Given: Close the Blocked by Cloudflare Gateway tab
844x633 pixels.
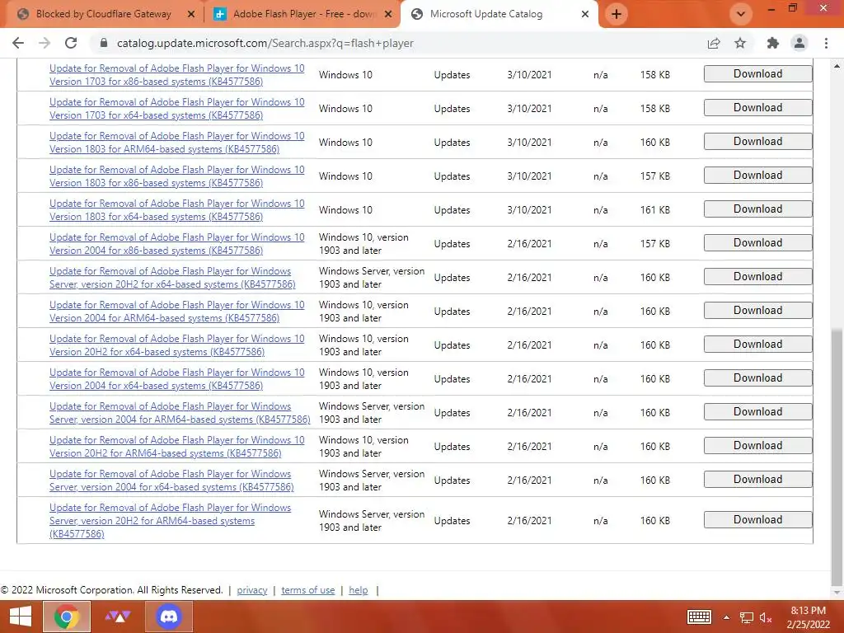Looking at the screenshot, I should point(190,15).
